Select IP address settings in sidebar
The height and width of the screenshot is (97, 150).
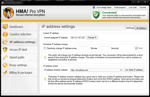(x=20, y=42)
